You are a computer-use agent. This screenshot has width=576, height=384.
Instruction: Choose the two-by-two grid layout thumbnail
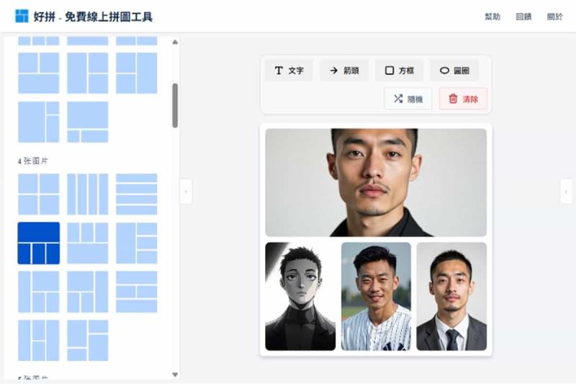[39, 194]
